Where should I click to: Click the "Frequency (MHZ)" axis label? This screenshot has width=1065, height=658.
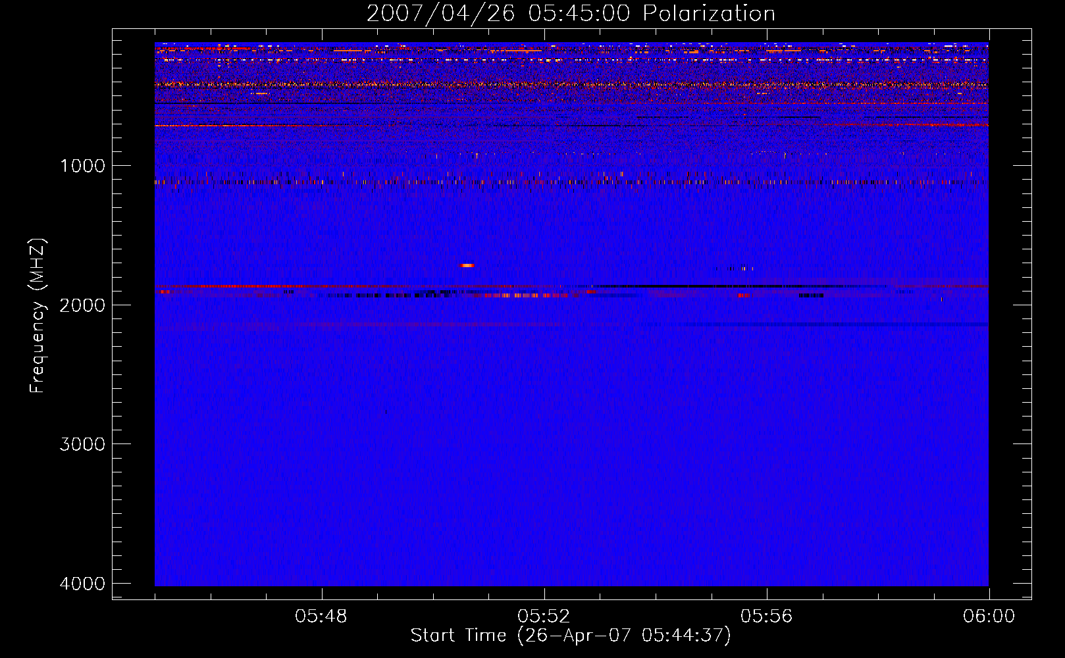38,316
